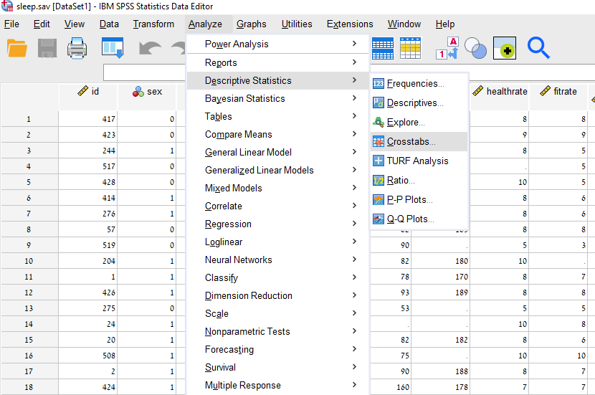Click the sex variable column header

[x=148, y=92]
